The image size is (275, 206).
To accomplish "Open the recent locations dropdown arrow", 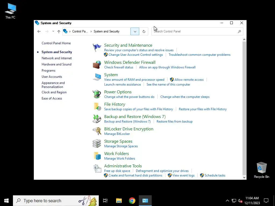I will tap(53, 31).
